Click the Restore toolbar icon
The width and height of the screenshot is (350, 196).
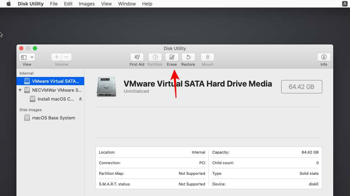188,57
